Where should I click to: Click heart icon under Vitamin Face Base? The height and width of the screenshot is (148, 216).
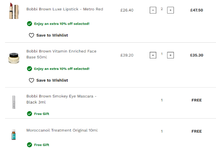point(31,80)
